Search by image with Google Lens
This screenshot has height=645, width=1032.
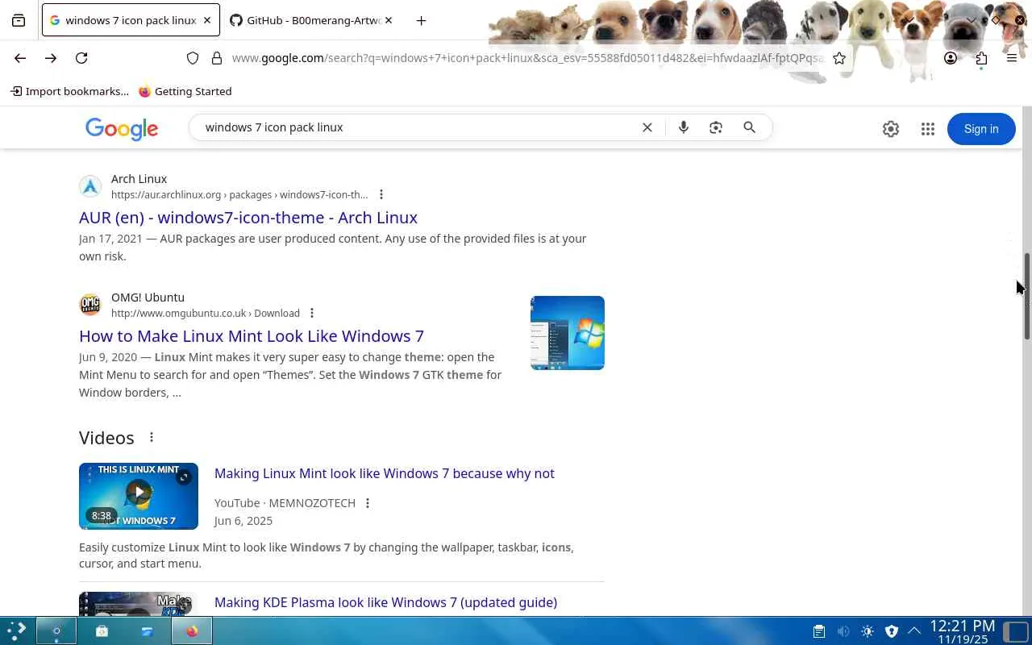(x=716, y=127)
